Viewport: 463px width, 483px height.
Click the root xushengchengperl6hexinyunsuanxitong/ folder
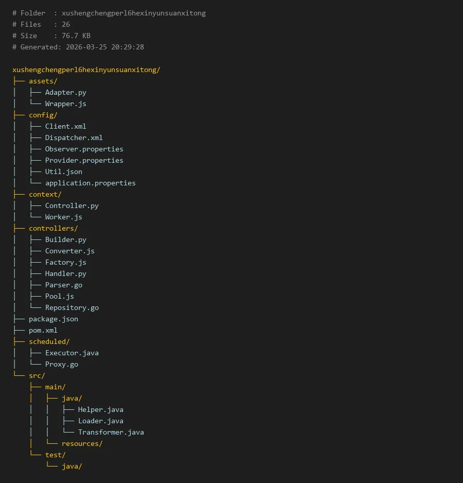click(x=86, y=70)
